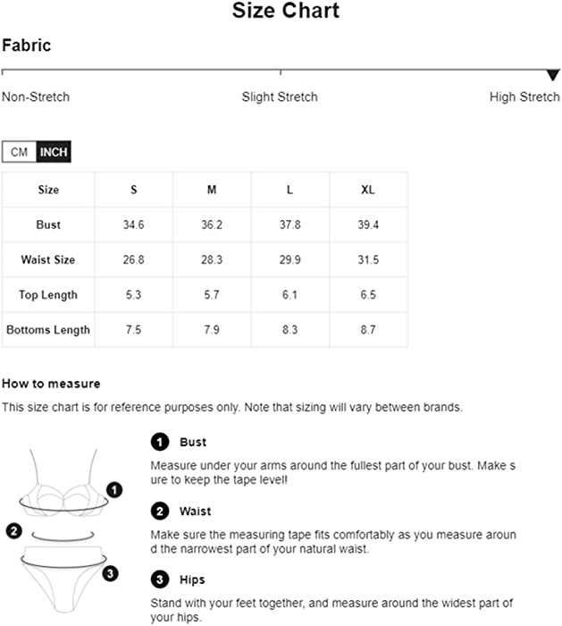Switch units to CM

coord(19,152)
